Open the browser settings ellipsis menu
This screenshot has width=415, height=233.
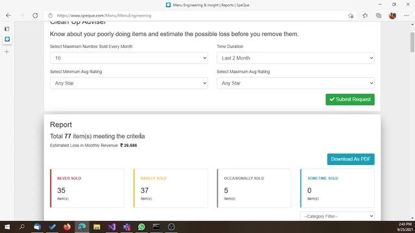(407, 16)
